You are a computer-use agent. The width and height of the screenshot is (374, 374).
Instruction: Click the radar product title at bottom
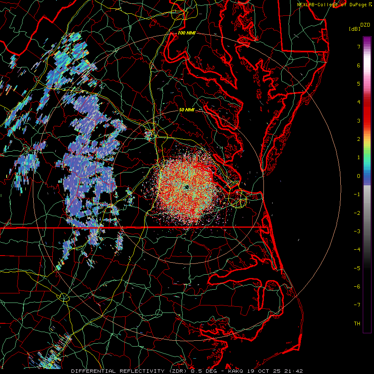tap(187, 371)
